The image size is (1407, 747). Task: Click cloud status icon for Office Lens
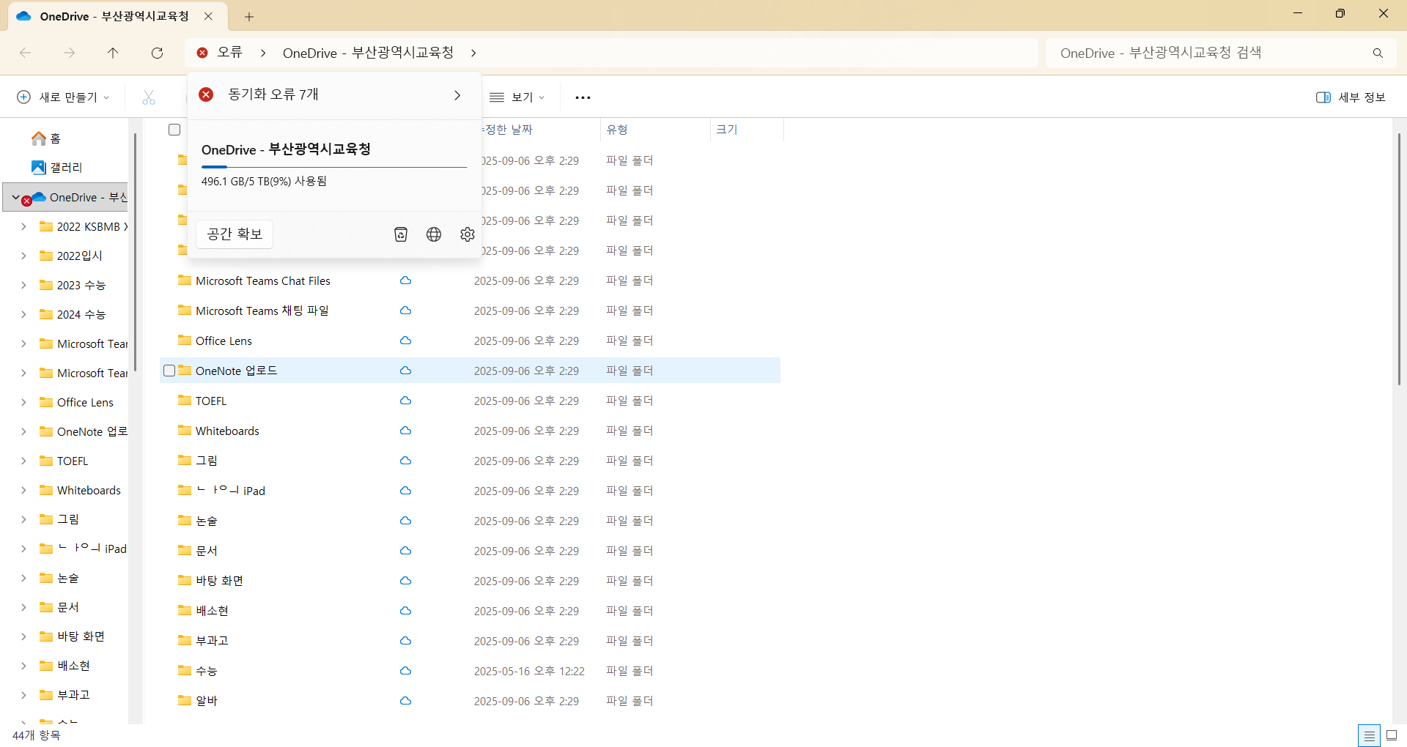pyautogui.click(x=405, y=341)
